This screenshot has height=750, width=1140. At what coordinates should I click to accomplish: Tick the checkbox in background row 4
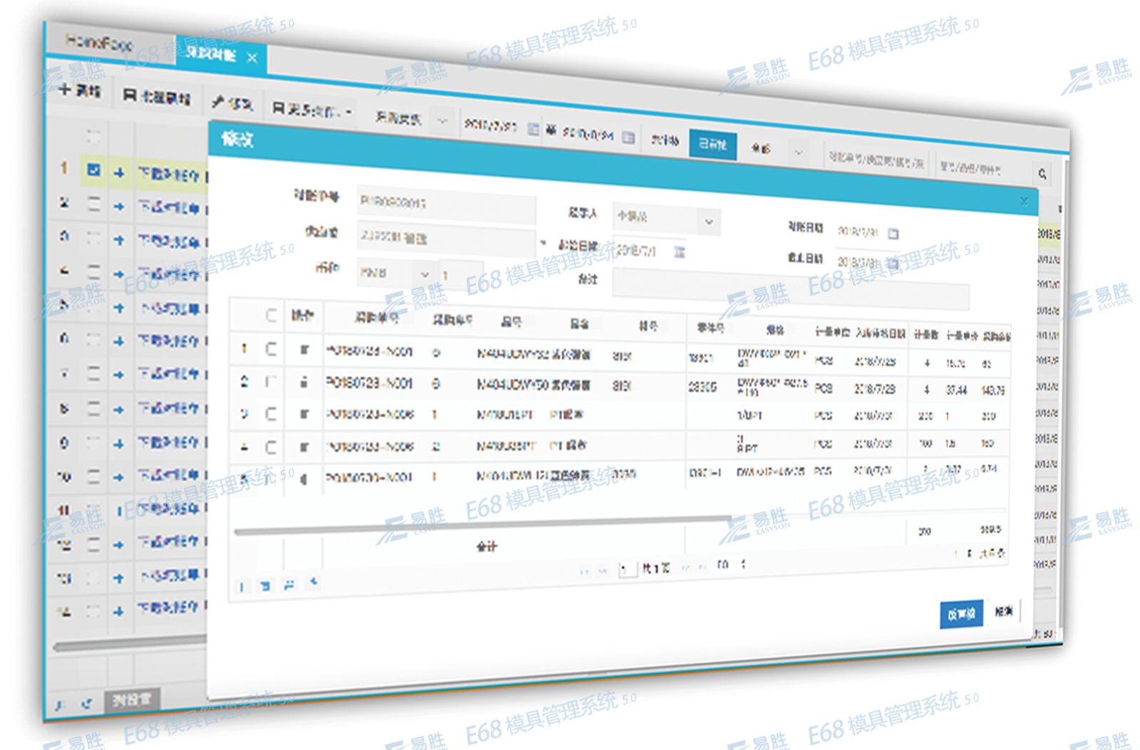[93, 271]
